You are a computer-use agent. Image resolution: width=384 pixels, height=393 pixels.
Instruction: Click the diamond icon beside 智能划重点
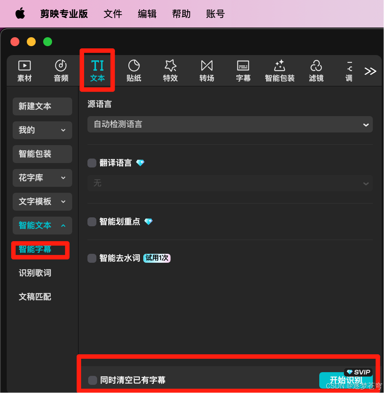(x=148, y=221)
